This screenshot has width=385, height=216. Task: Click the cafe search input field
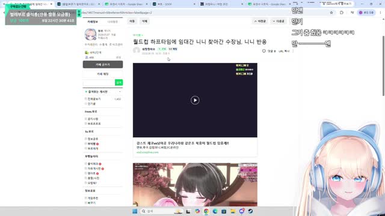[99, 83]
